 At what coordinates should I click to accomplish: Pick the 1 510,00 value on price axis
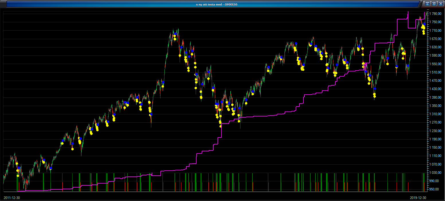tap(436, 72)
